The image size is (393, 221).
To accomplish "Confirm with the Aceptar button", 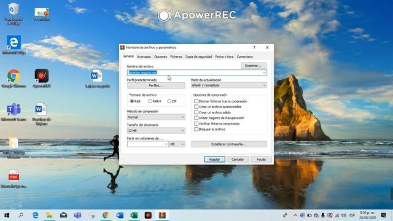I will coord(214,160).
